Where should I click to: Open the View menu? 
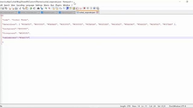[13, 5]
